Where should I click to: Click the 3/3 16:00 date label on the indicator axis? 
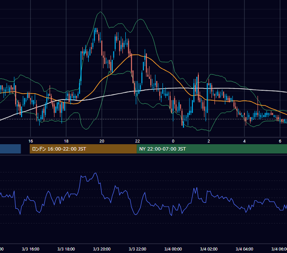[x=30, y=249]
